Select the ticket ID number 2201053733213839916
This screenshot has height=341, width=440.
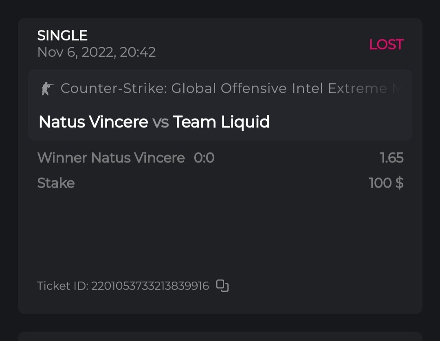pyautogui.click(x=150, y=286)
